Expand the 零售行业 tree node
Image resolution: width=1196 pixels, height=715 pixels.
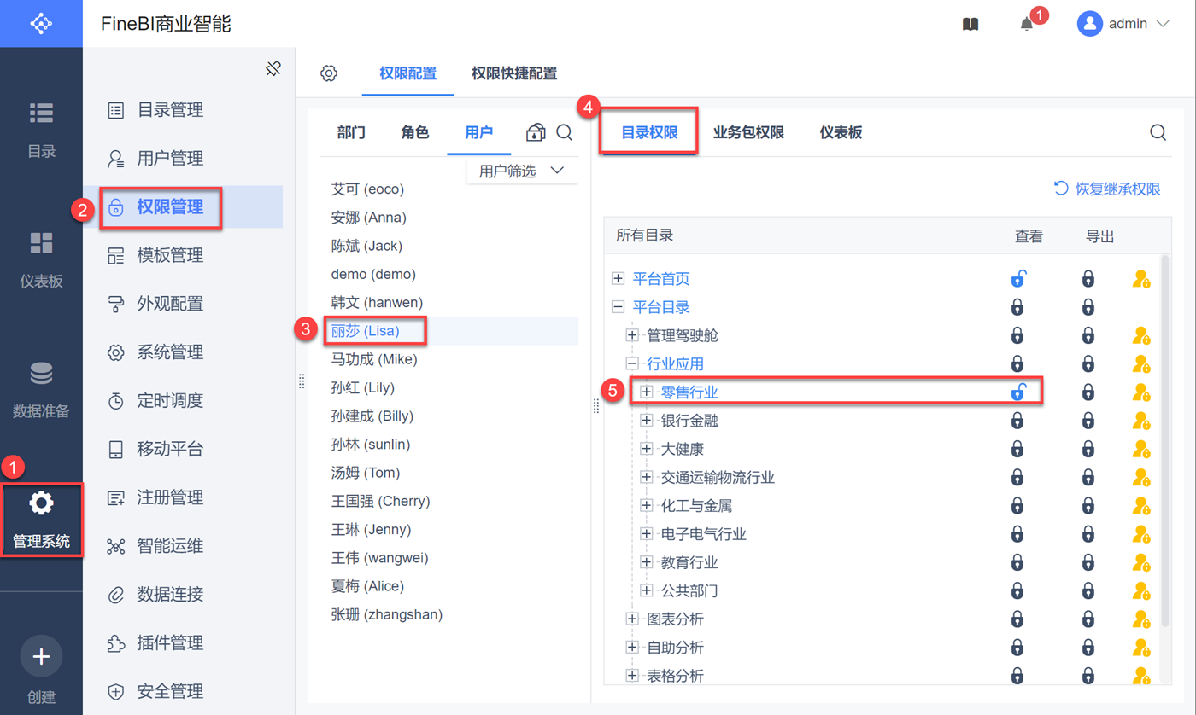tap(647, 392)
